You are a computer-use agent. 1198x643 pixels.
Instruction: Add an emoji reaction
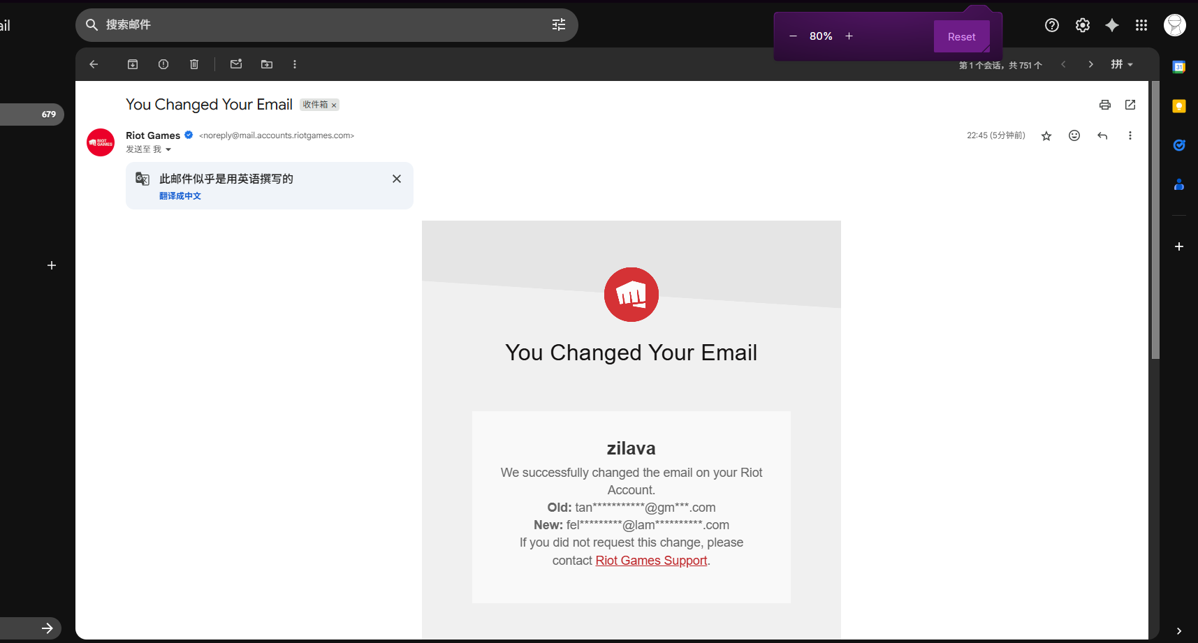(1074, 135)
